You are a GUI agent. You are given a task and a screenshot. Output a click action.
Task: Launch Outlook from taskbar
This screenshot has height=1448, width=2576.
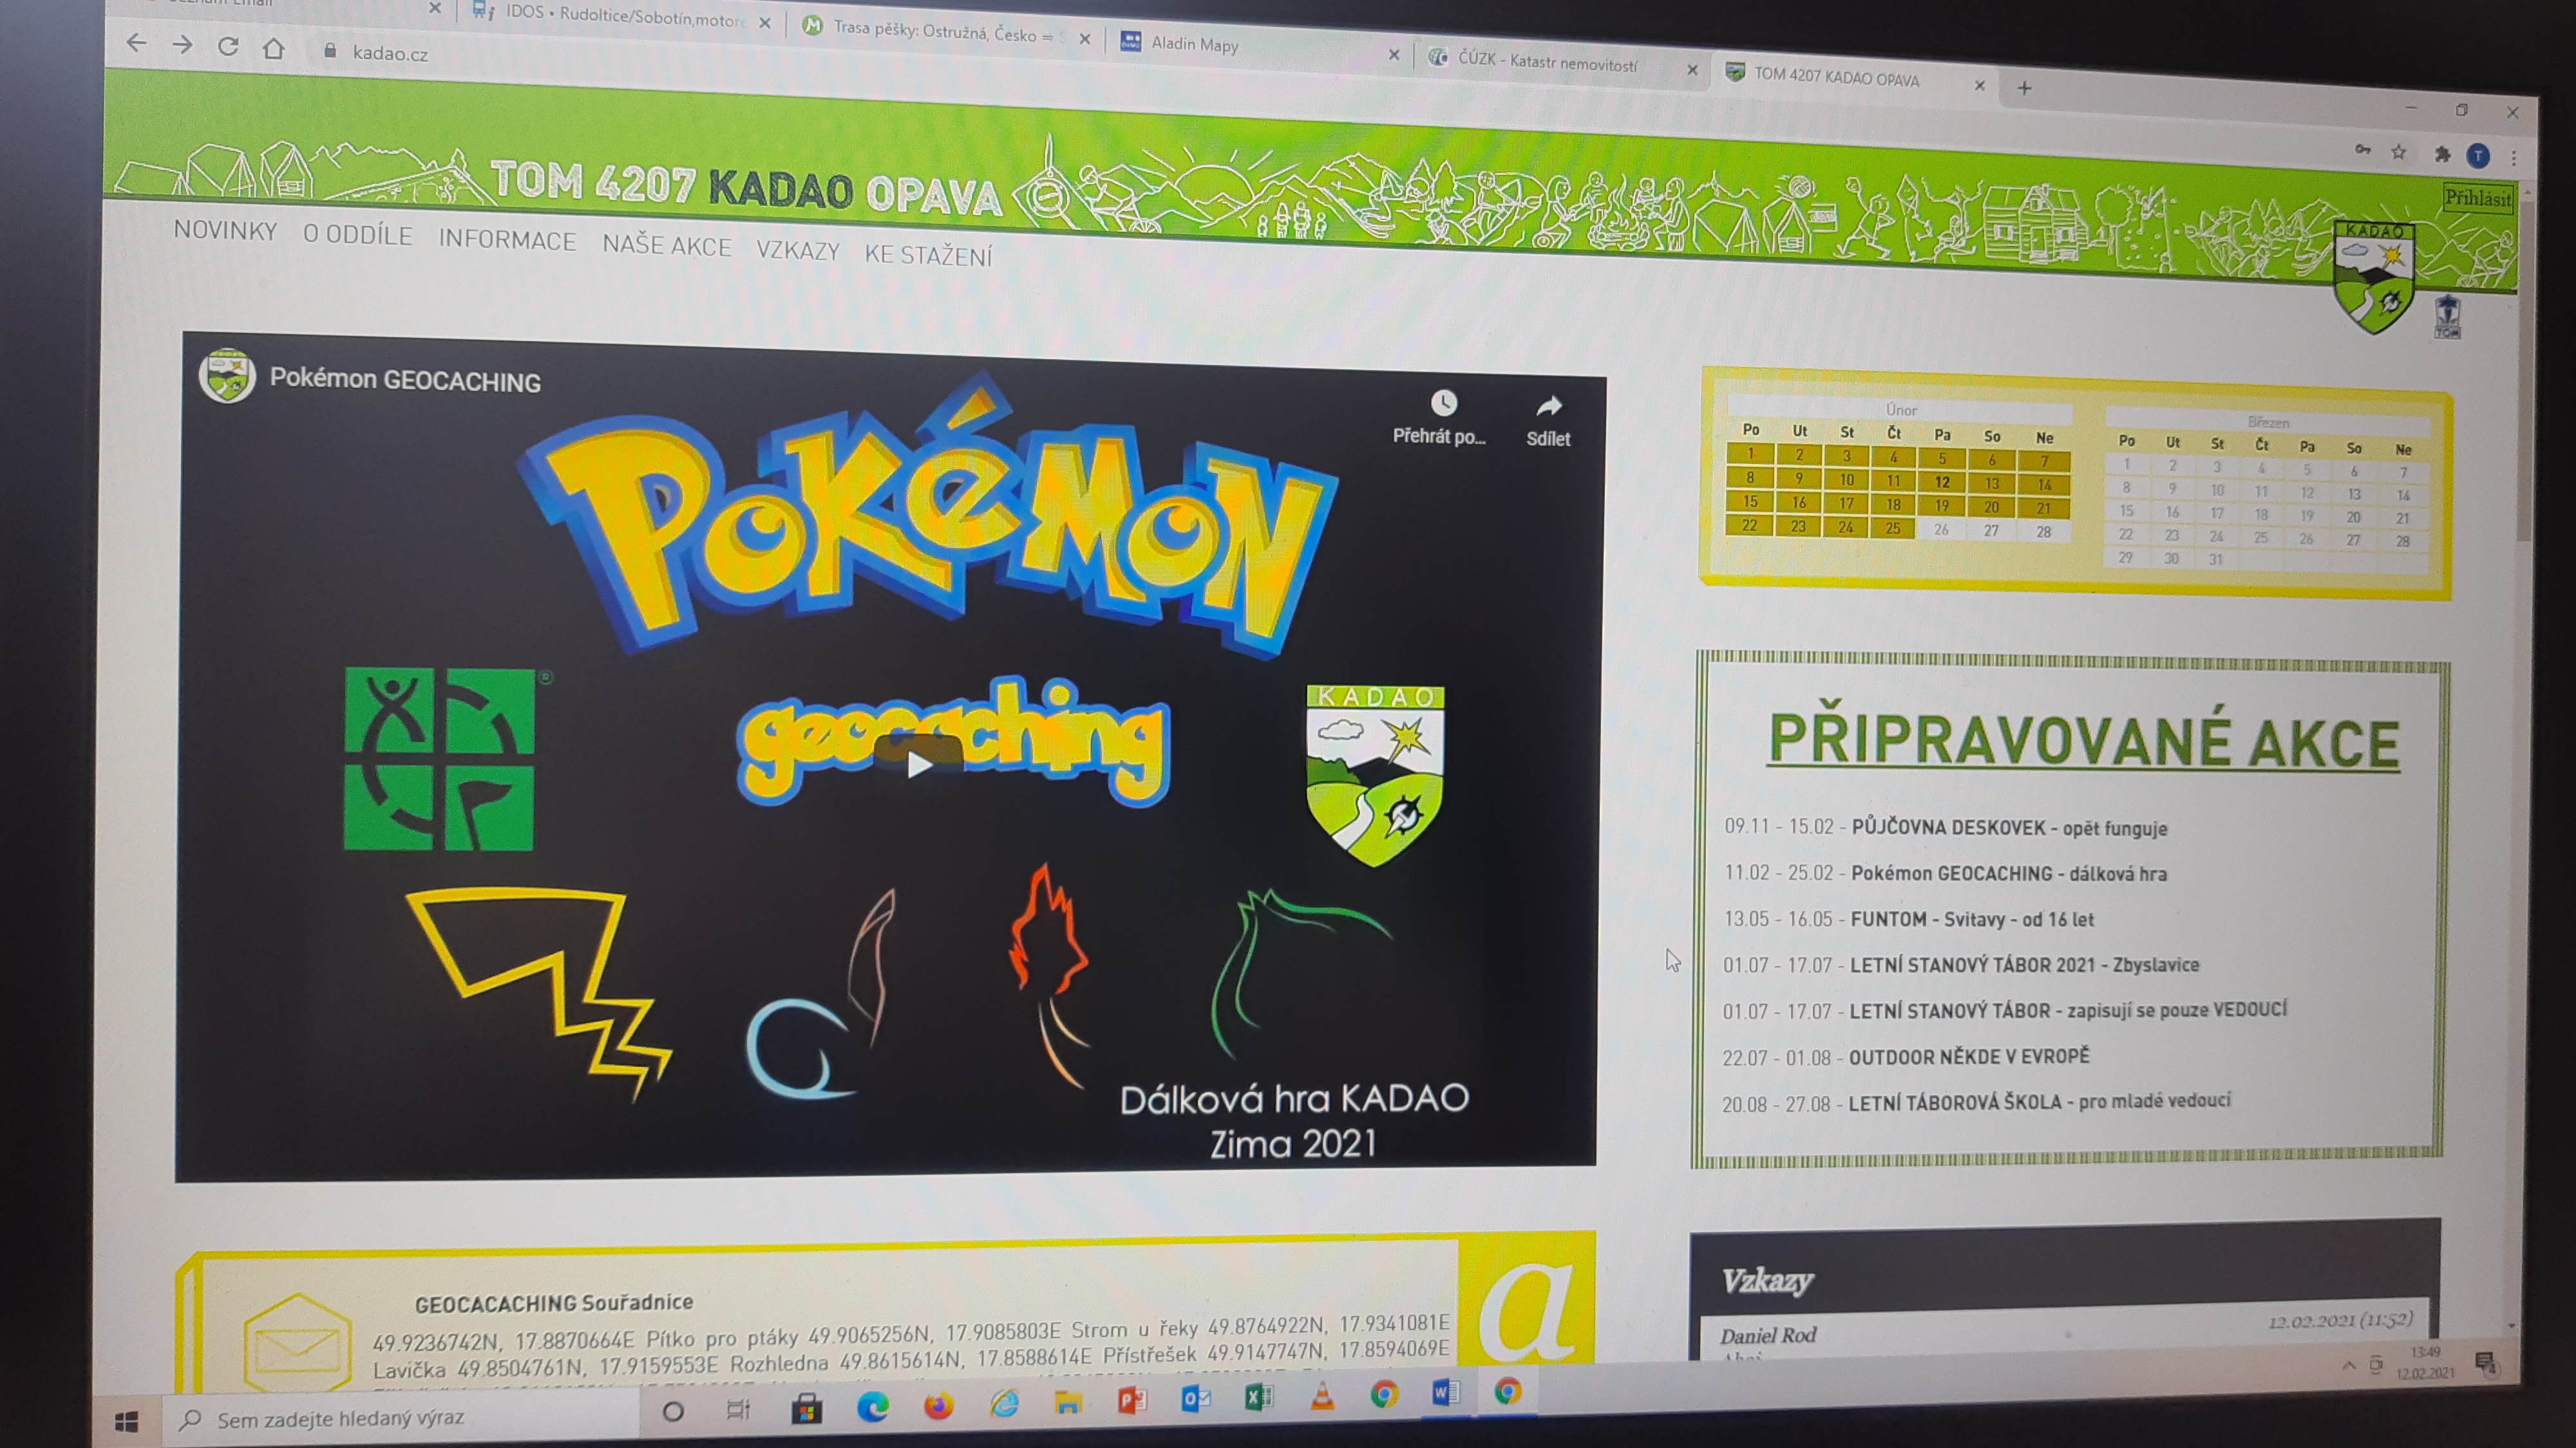click(1195, 1399)
